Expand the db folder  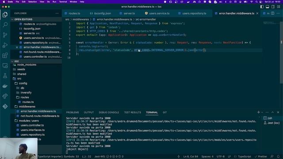[23, 88]
